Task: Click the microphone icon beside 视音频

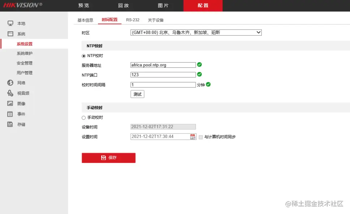Action: pos(10,93)
